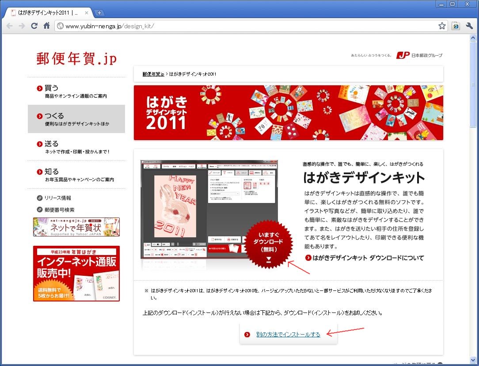Open the 送る sidebar section
Image resolution: width=479 pixels, height=366 pixels.
click(52, 144)
